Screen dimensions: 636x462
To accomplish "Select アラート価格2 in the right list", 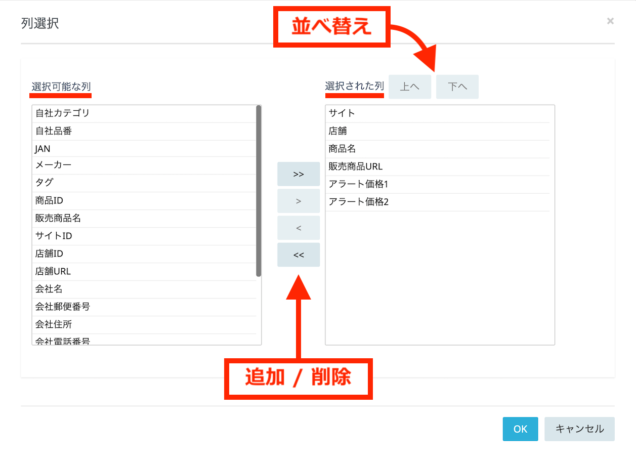I will (358, 202).
